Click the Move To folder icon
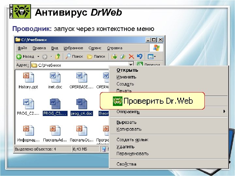The image size is (235, 176). [114, 57]
